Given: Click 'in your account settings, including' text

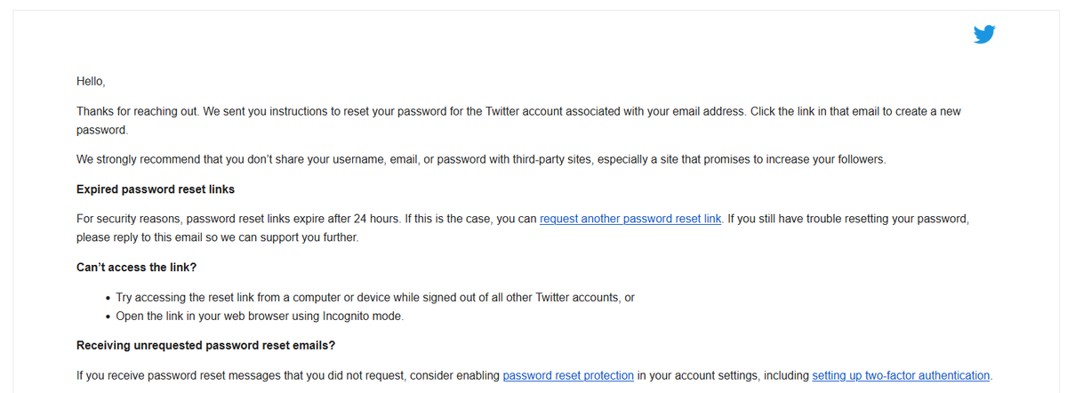Looking at the screenshot, I should [723, 375].
